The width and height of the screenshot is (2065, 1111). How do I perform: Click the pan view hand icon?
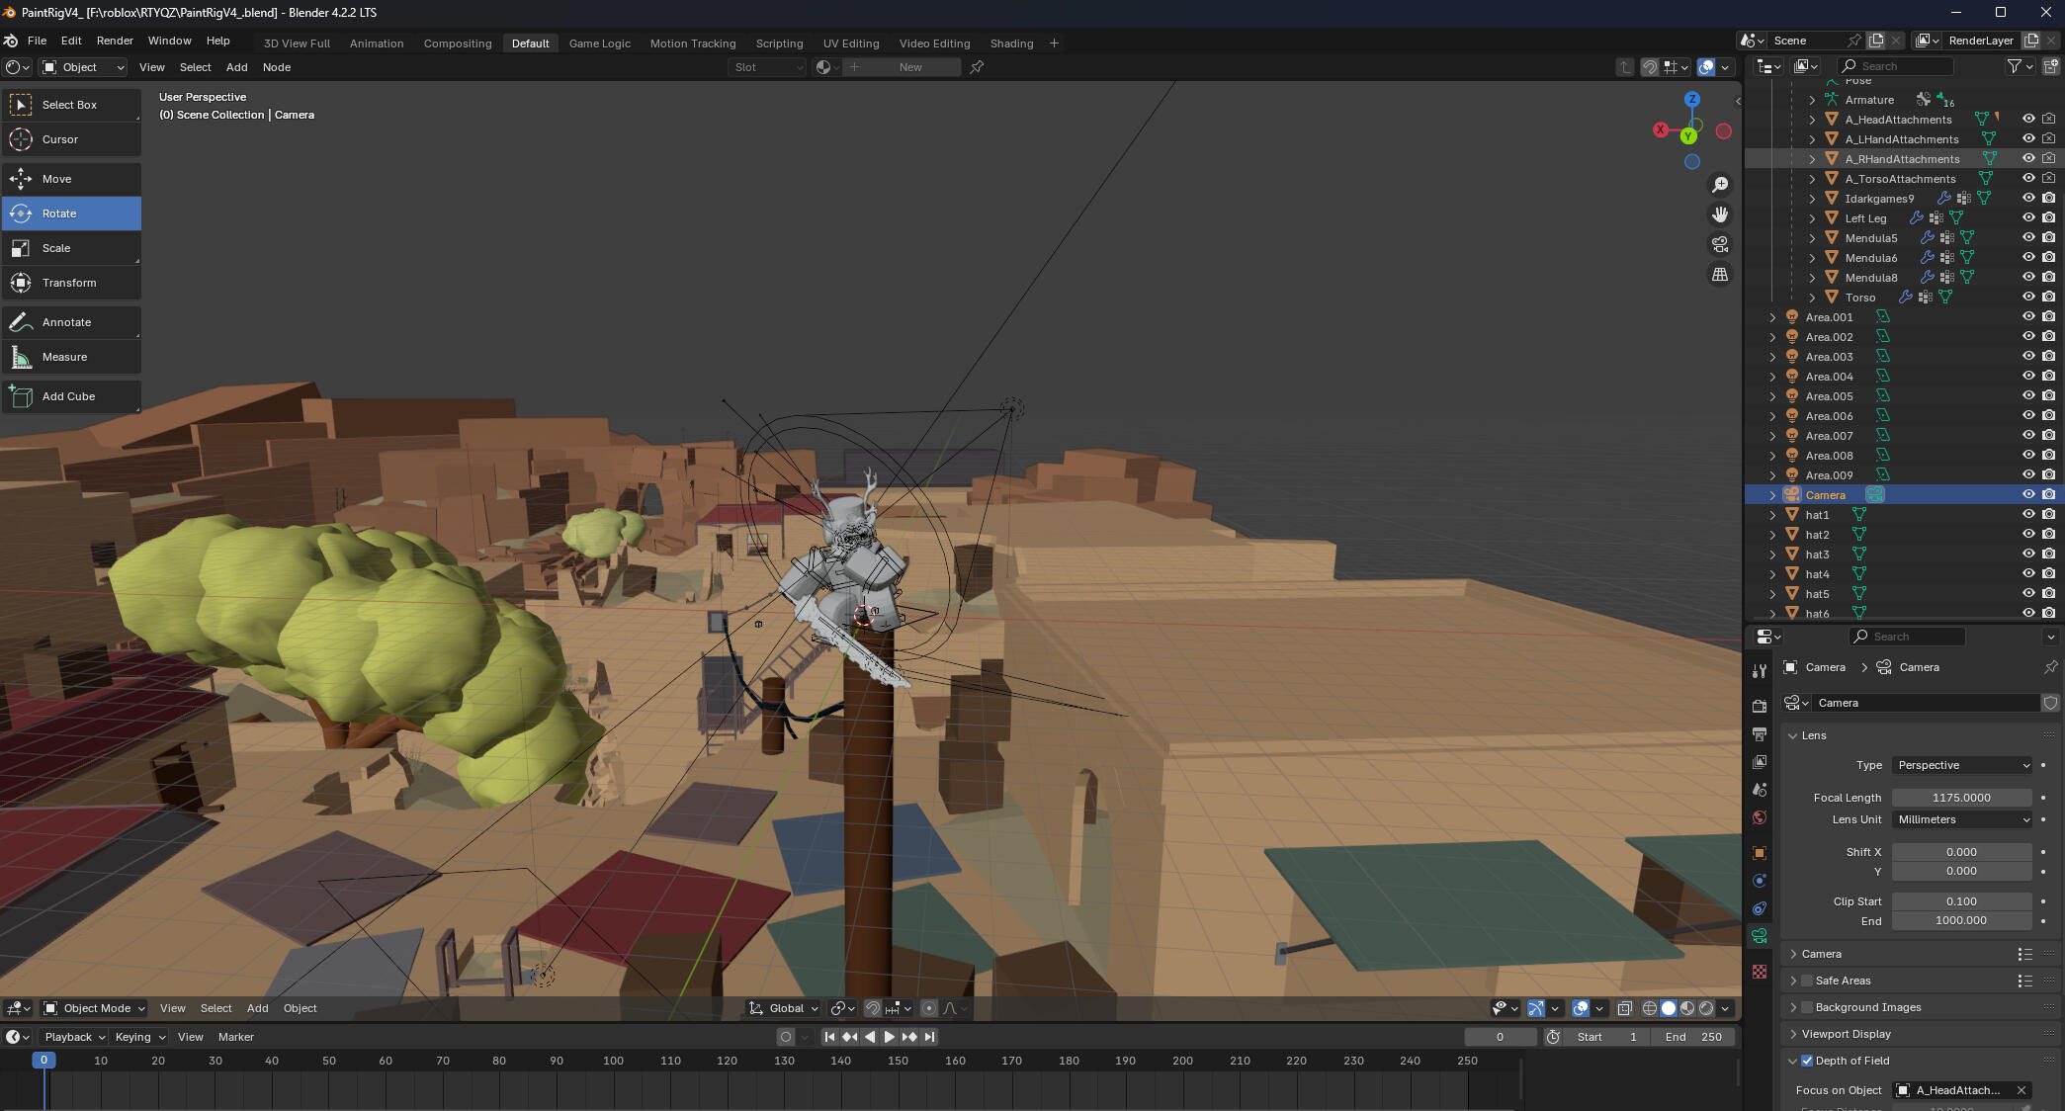(1720, 214)
